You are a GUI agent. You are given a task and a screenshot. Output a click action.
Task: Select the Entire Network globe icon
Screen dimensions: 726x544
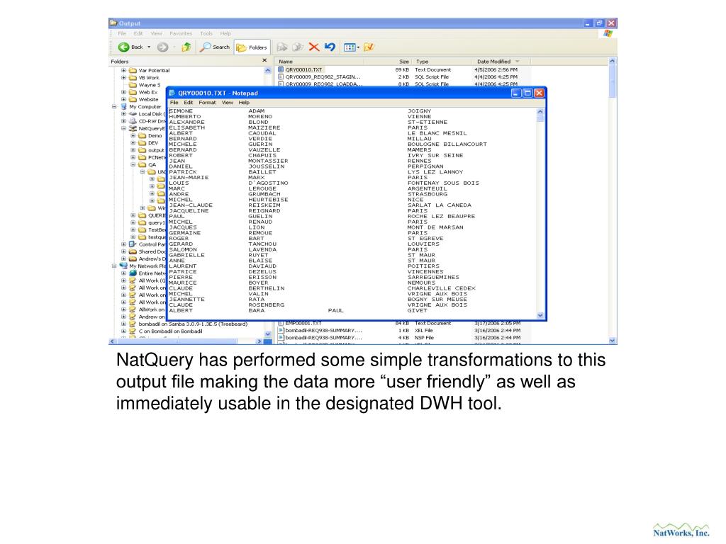pyautogui.click(x=133, y=273)
